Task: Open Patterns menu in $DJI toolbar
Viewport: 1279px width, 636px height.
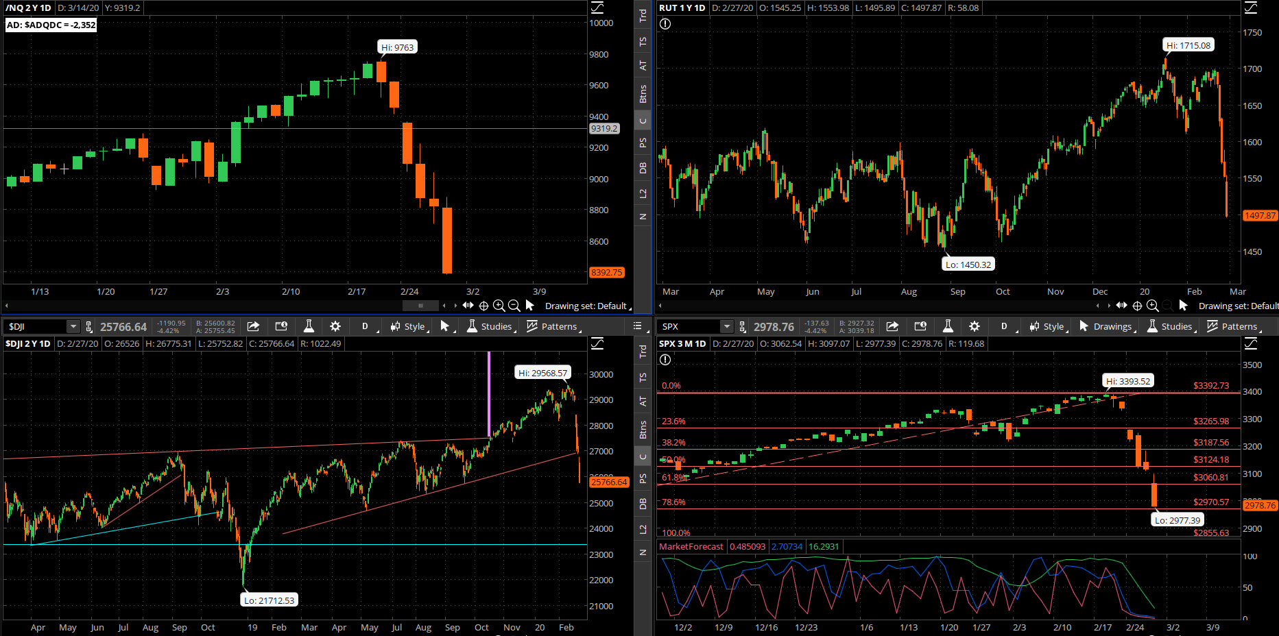Action: (553, 326)
